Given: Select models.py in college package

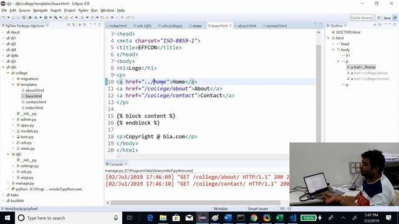Looking at the screenshot, I should tap(29, 131).
